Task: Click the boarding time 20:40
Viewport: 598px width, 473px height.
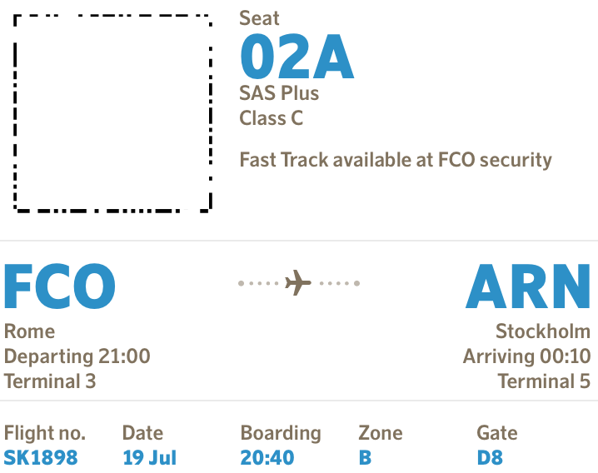Action: 267,457
